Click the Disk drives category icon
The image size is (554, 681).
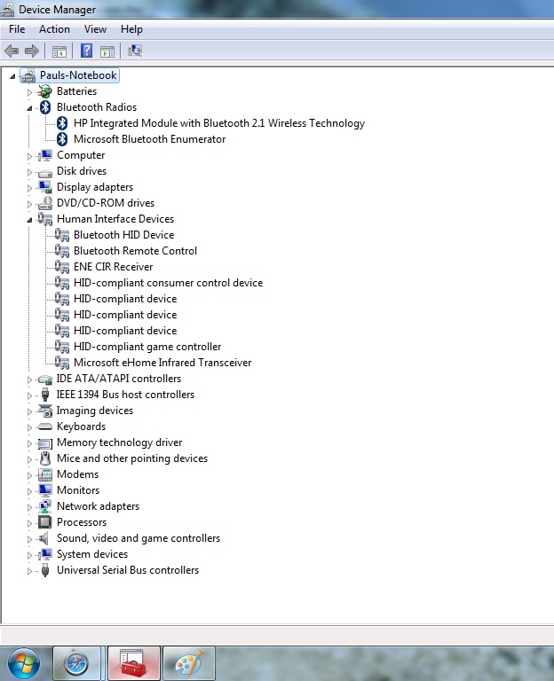[44, 172]
